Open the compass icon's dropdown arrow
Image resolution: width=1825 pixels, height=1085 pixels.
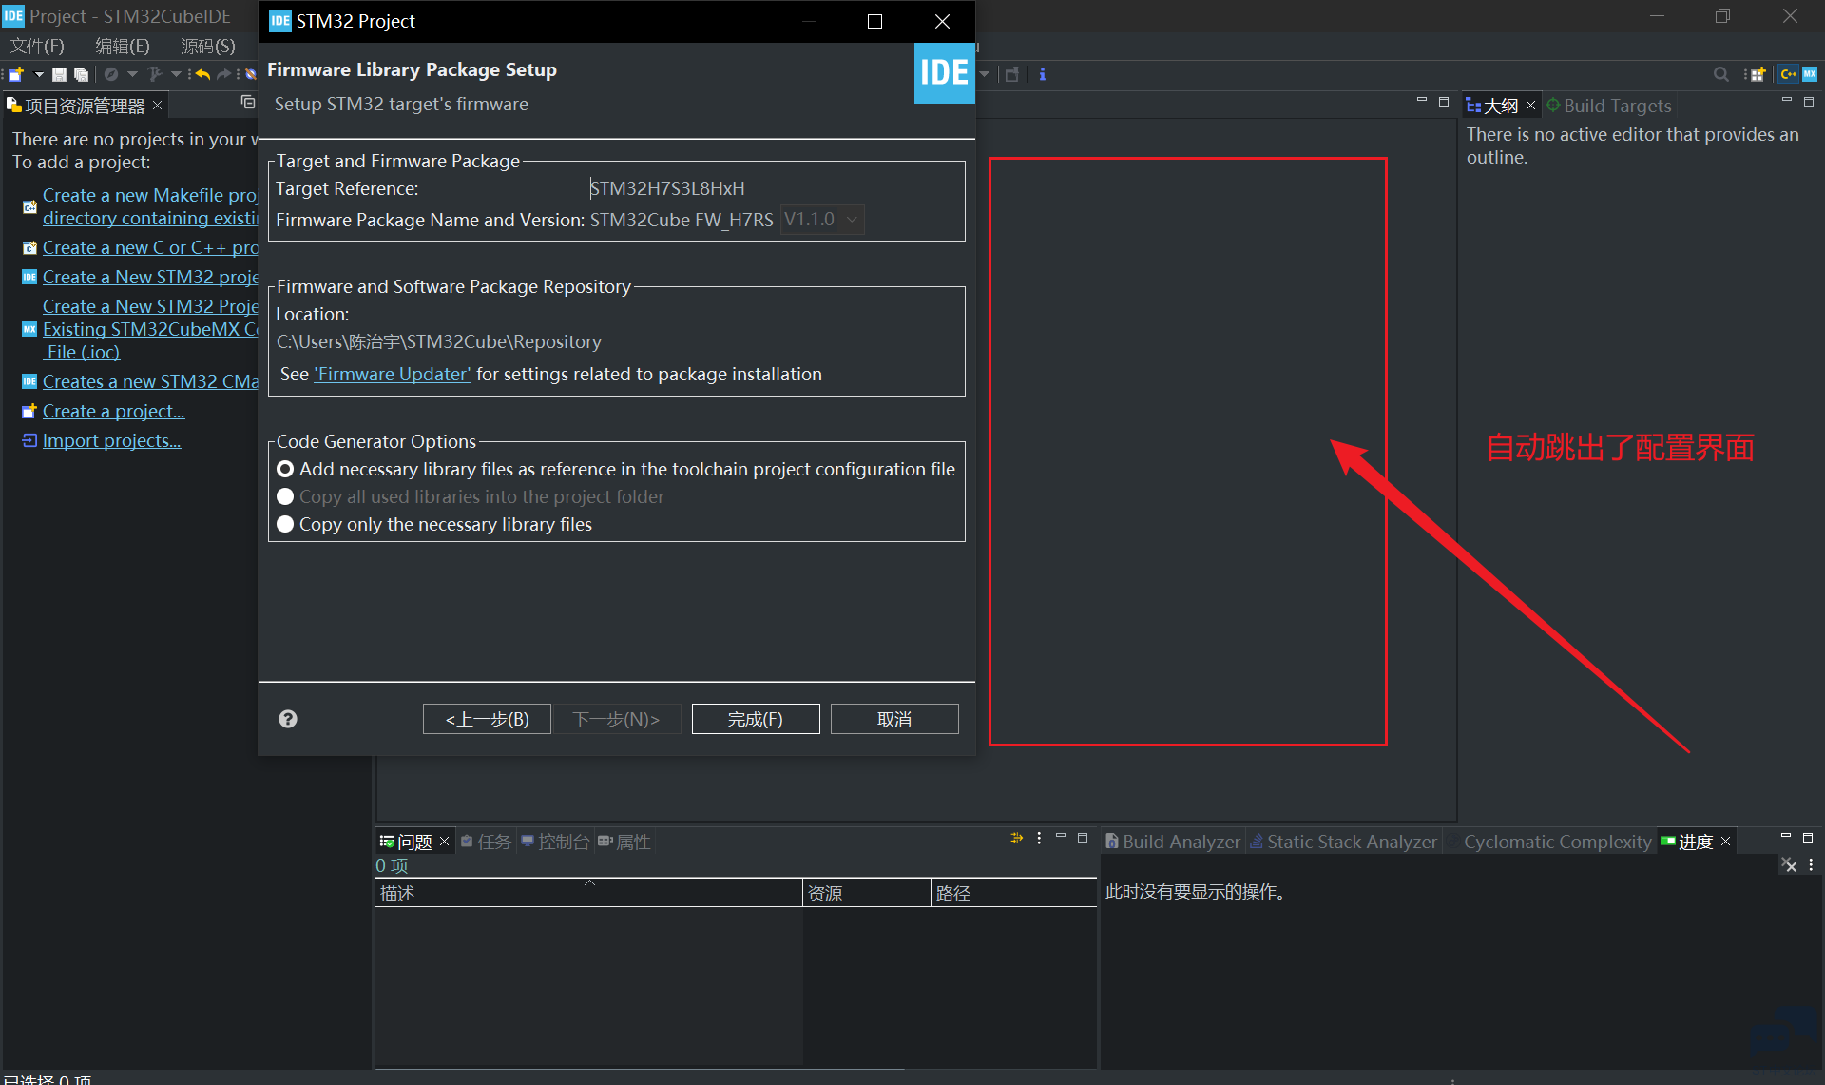pos(132,74)
